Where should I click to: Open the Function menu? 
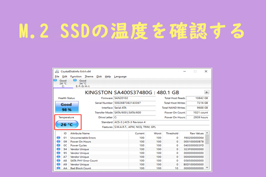click(76, 77)
